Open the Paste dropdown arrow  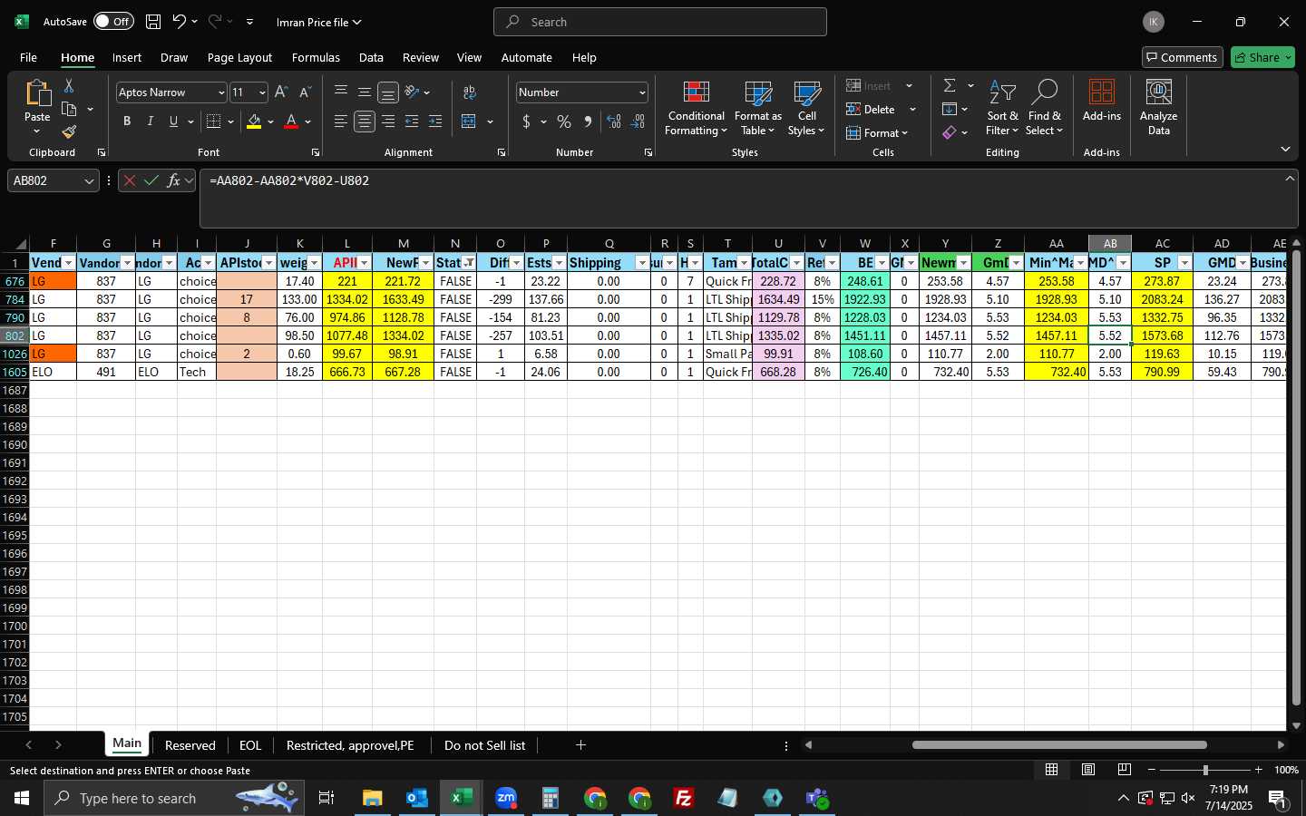coord(36,131)
